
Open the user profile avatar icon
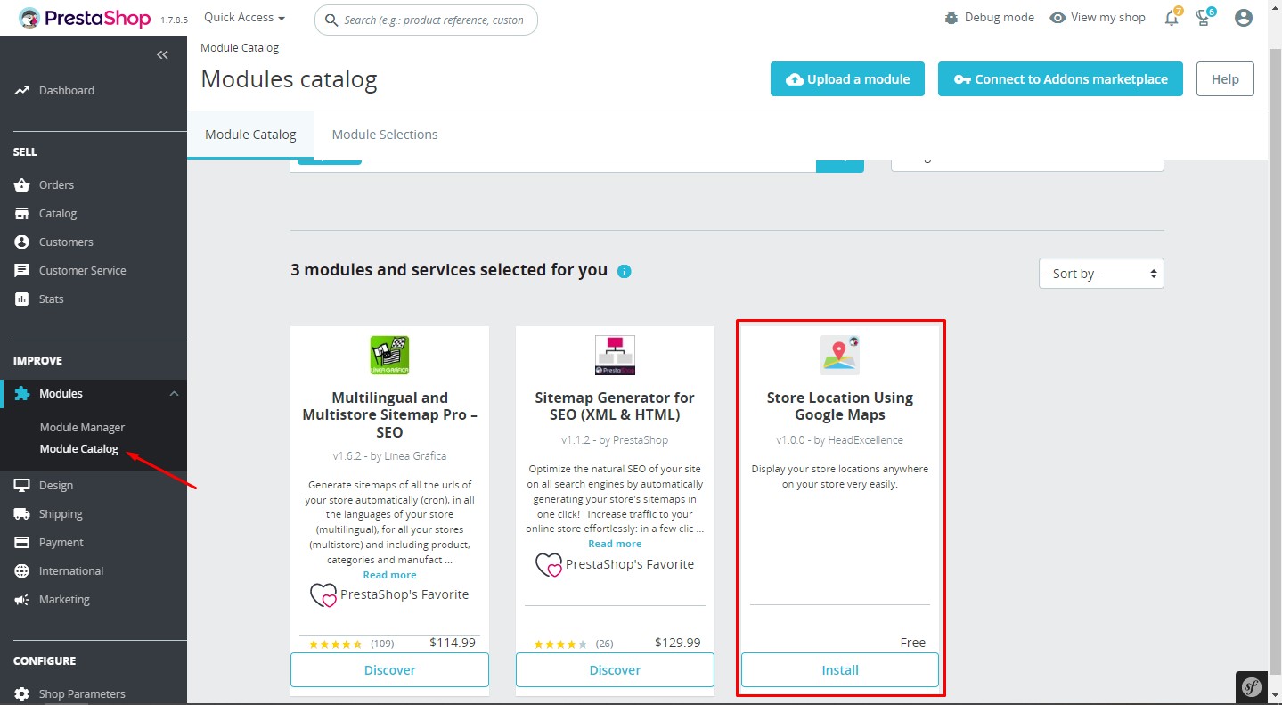tap(1244, 18)
